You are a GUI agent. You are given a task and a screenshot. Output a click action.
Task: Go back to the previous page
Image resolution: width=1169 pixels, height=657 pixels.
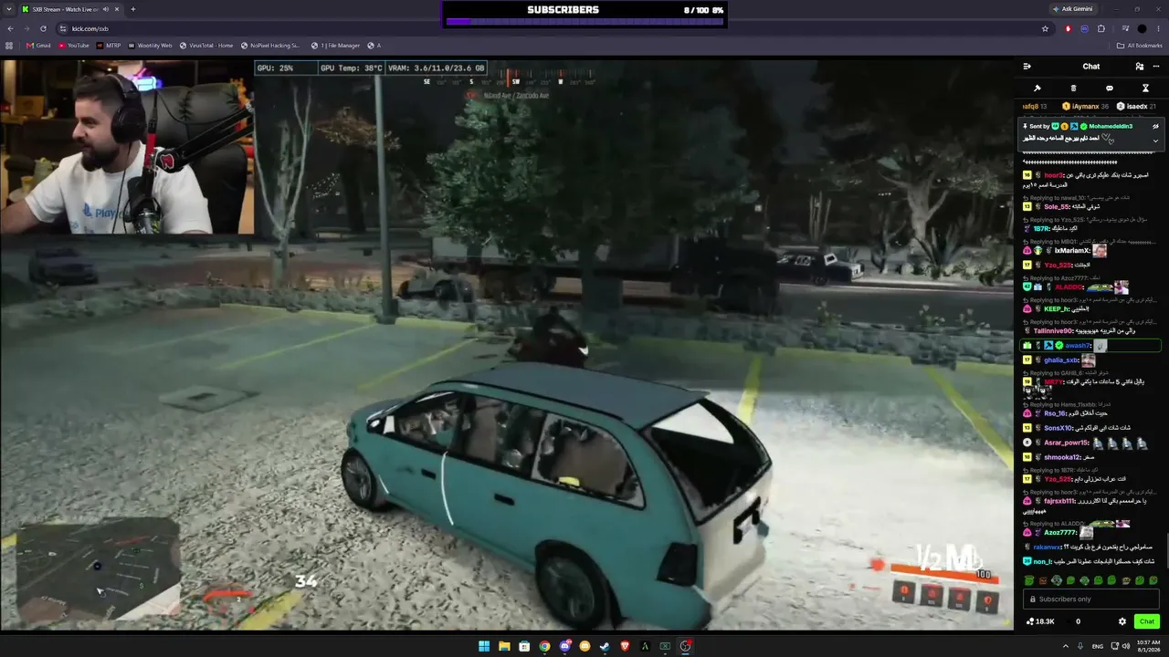10,28
